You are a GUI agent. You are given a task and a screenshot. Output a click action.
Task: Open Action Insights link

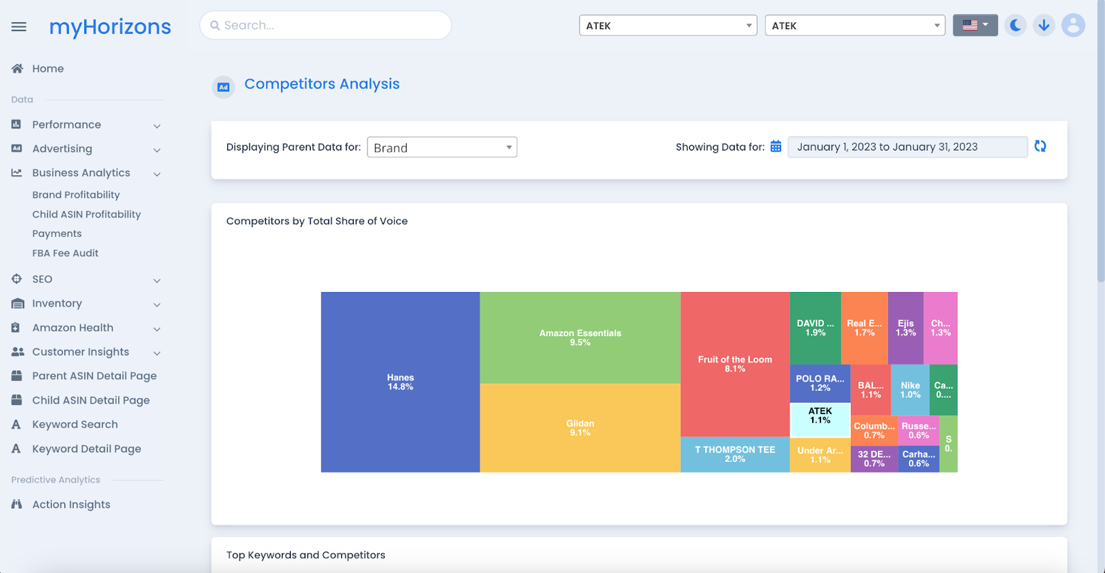(71, 504)
